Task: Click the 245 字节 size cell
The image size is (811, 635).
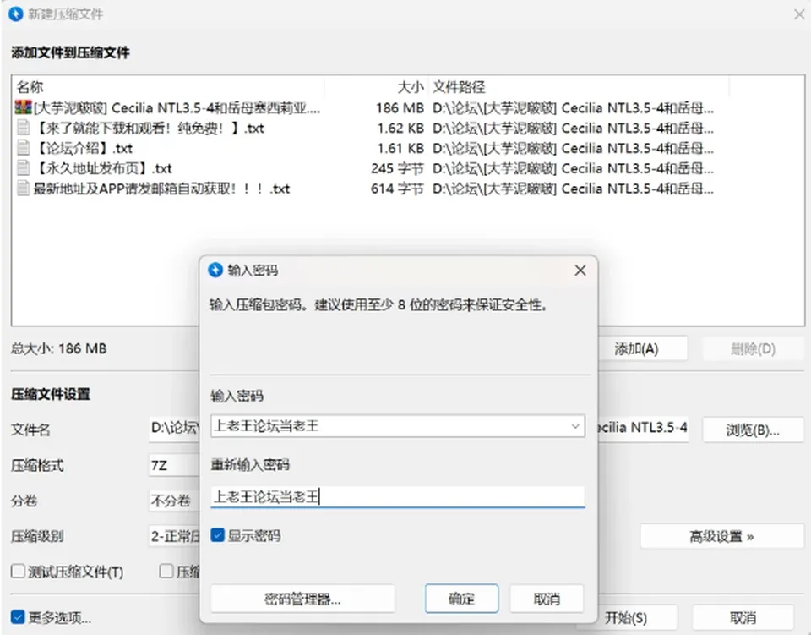Action: pos(397,168)
